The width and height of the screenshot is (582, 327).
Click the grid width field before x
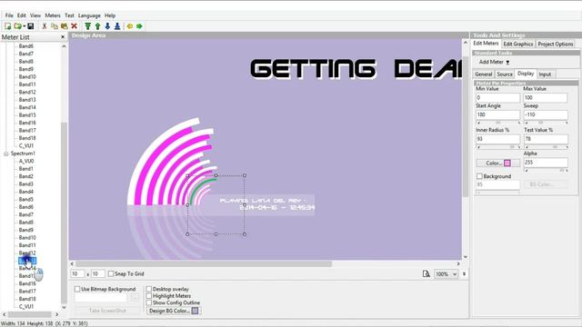77,273
